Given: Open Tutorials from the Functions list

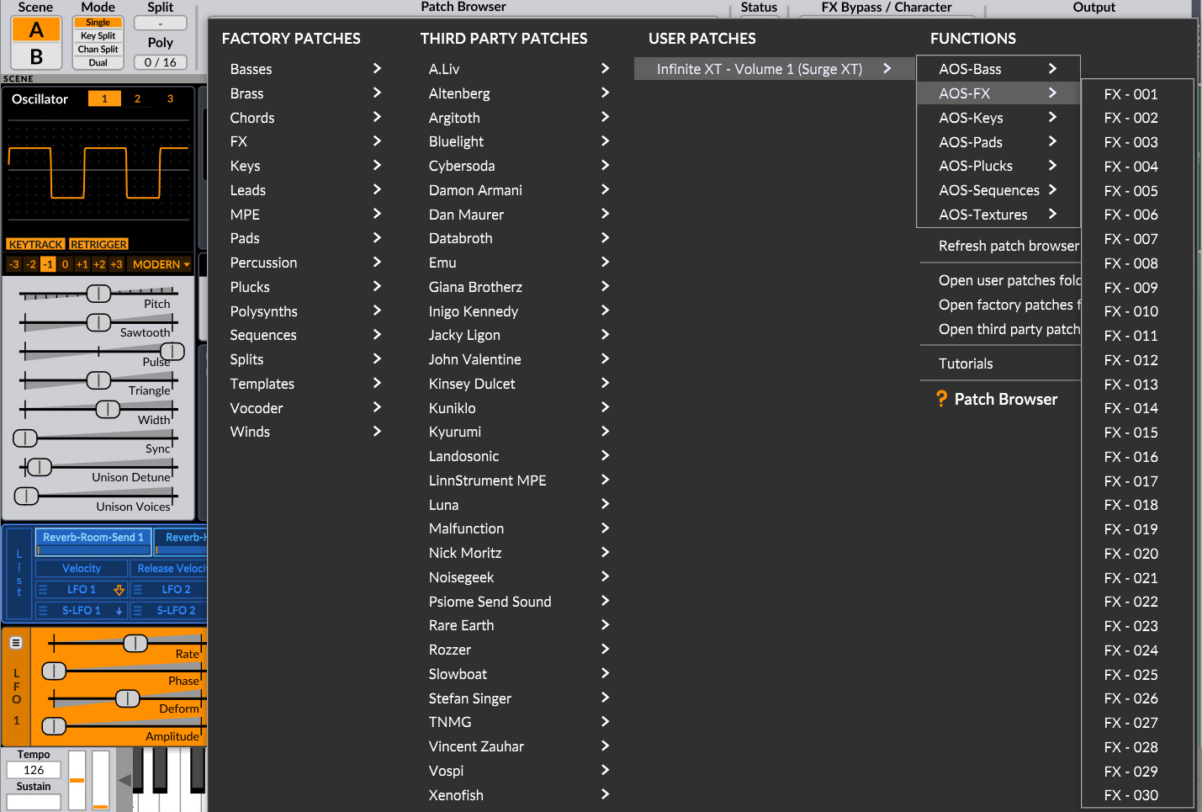Looking at the screenshot, I should 966,364.
